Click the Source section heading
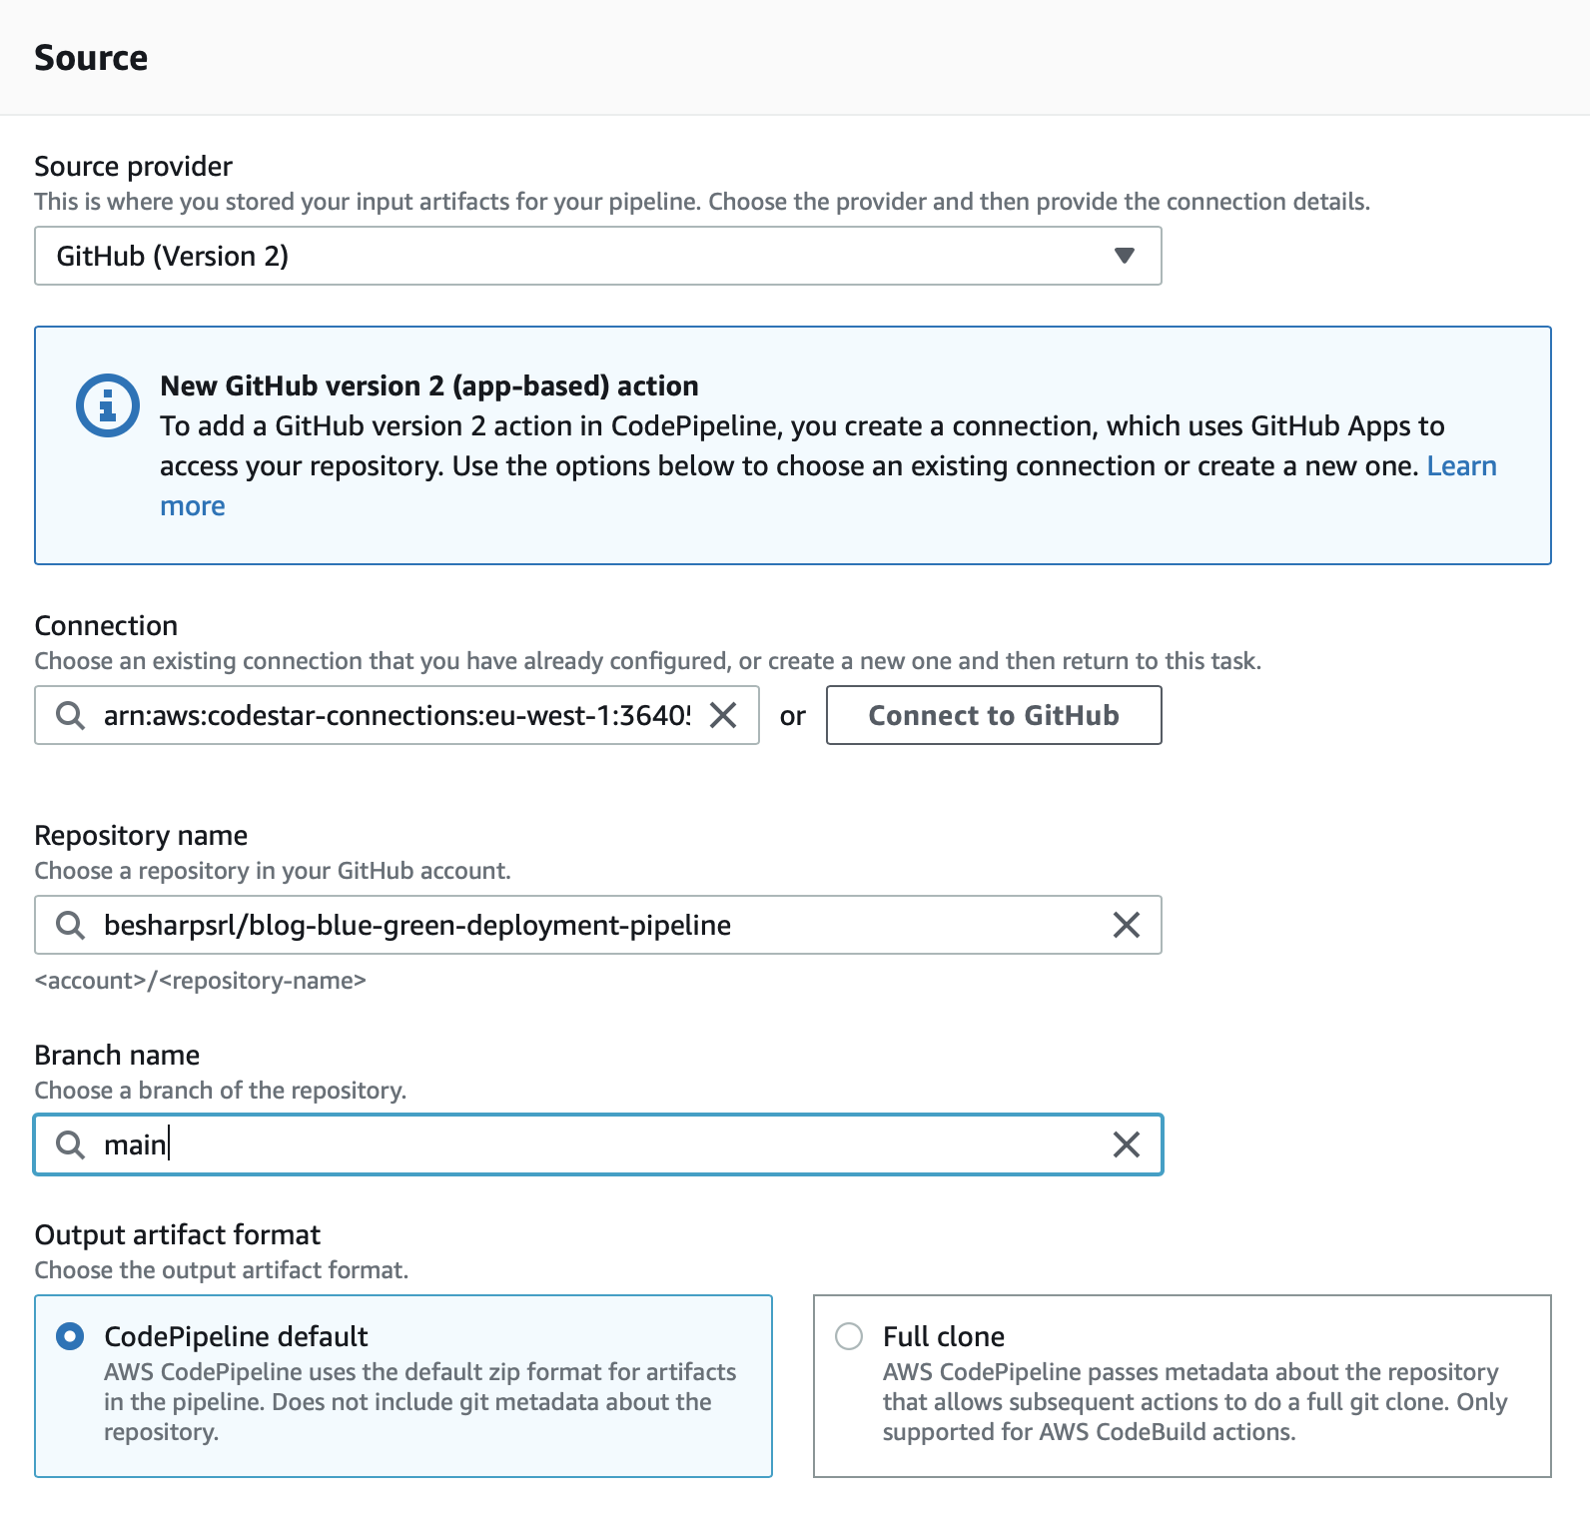This screenshot has height=1514, width=1590. pos(91,58)
